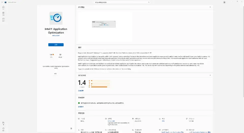The image size is (244, 133).
Task: Open the Gaming section in sidebar
Action: (x=3, y=19)
